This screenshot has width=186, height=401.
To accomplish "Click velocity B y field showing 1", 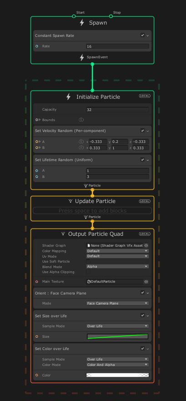I will [x=120, y=148].
